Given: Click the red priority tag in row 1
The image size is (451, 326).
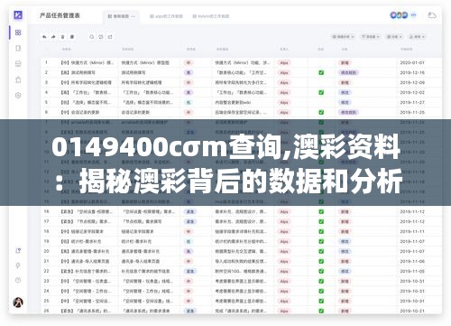Looking at the screenshot, I should click(189, 62).
